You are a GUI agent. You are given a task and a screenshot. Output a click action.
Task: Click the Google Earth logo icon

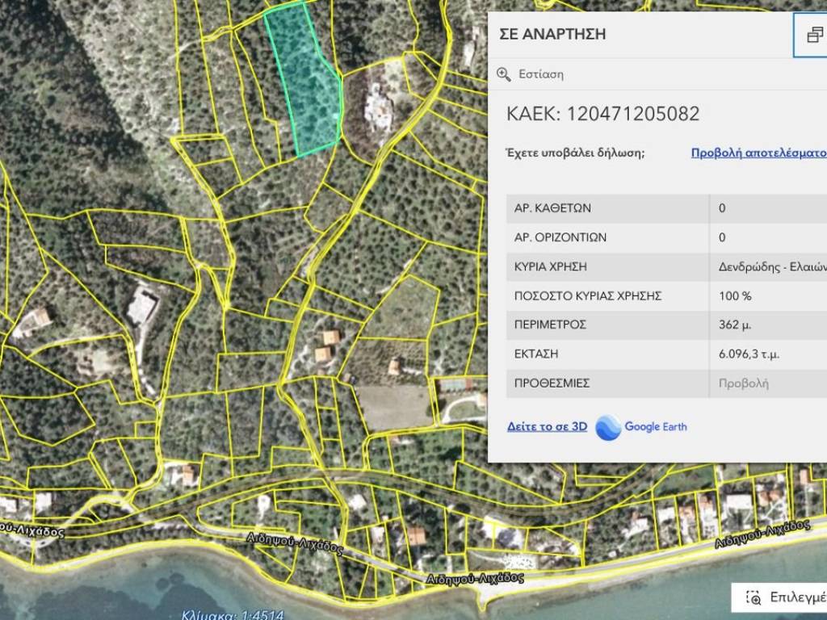608,427
